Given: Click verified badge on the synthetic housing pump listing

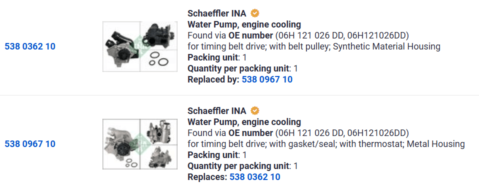Looking at the screenshot, I should pyautogui.click(x=255, y=13).
